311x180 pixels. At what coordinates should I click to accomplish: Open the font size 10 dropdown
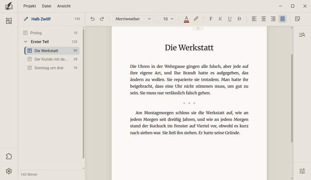(x=166, y=19)
